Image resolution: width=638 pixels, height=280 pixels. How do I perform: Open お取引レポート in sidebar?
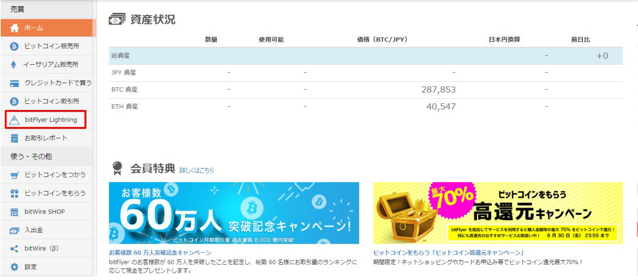[47, 138]
